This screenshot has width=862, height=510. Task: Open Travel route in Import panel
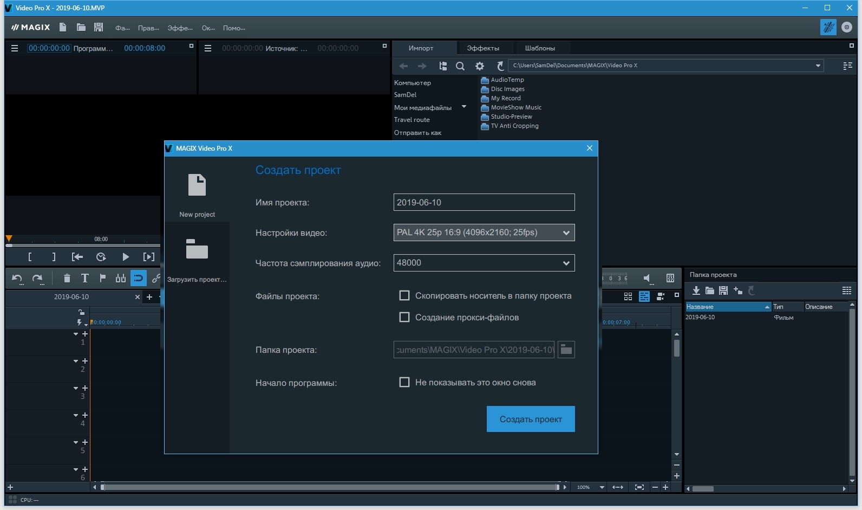[412, 119]
